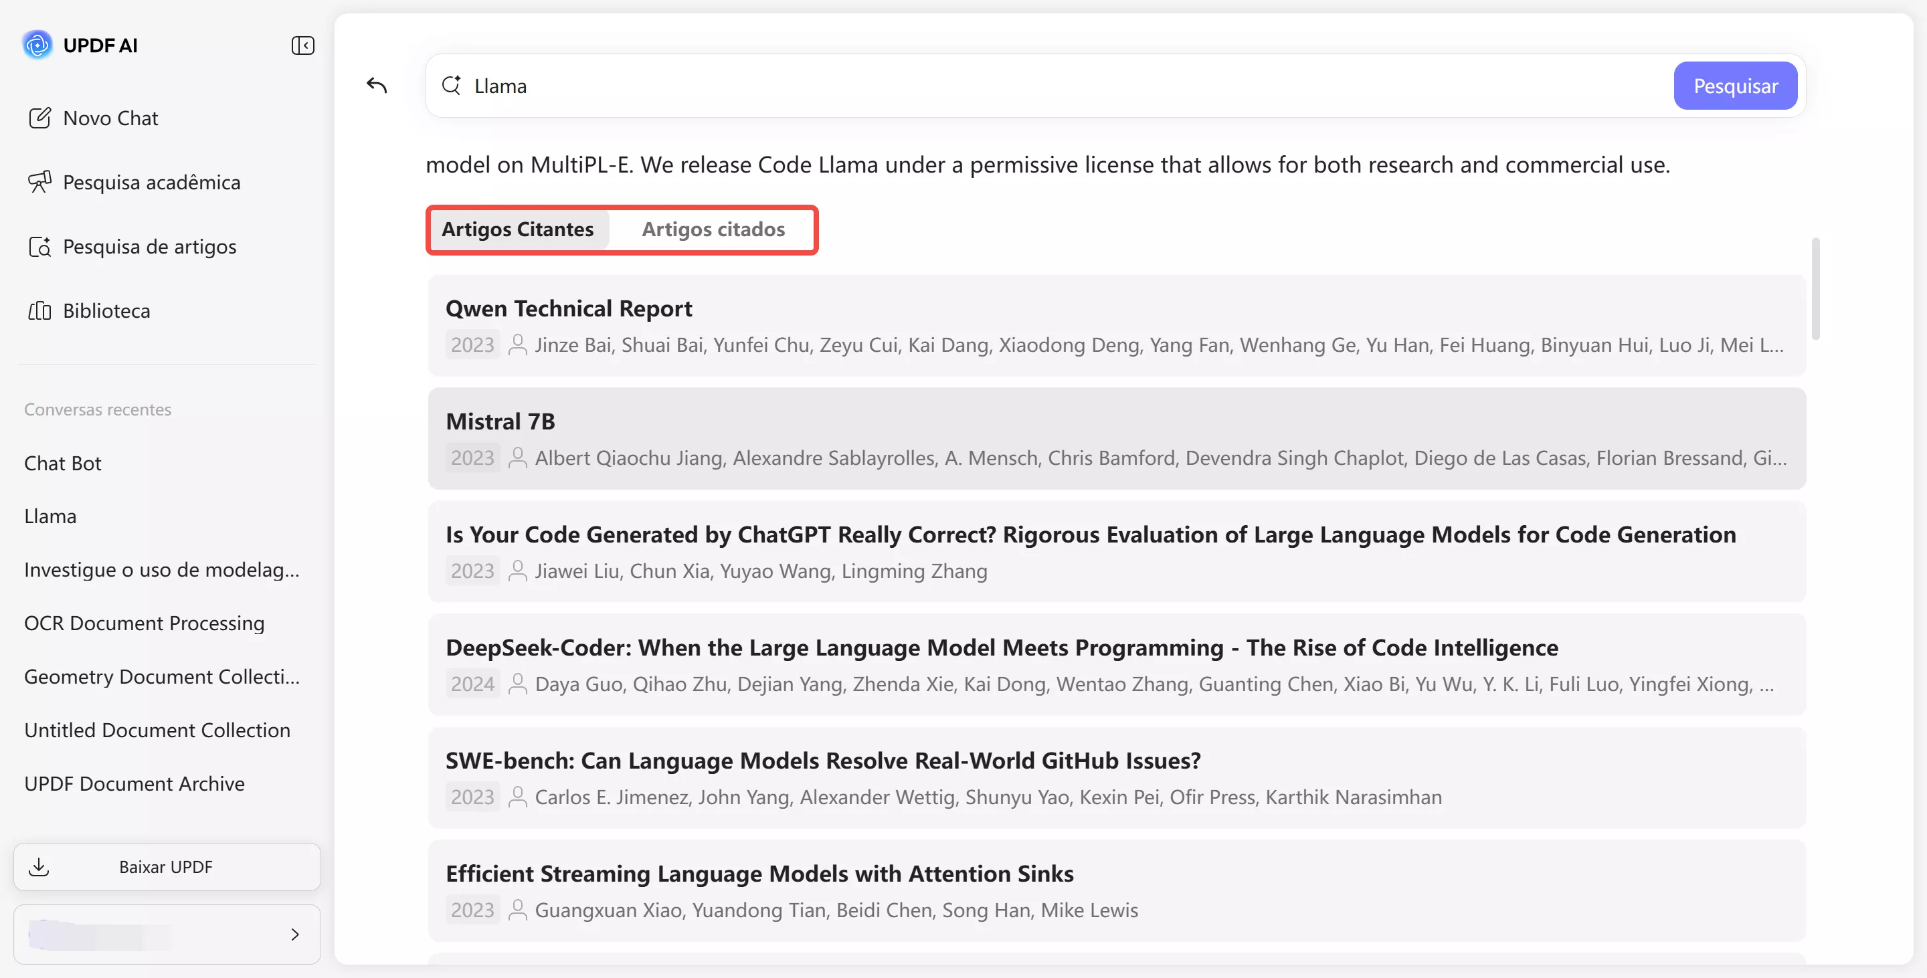The height and width of the screenshot is (978, 1927).
Task: Collapse the sidebar panel
Action: coord(302,45)
